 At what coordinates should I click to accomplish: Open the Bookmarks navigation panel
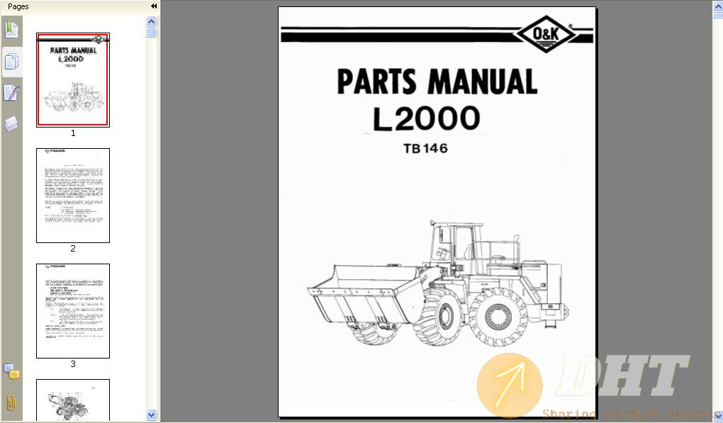(x=11, y=30)
